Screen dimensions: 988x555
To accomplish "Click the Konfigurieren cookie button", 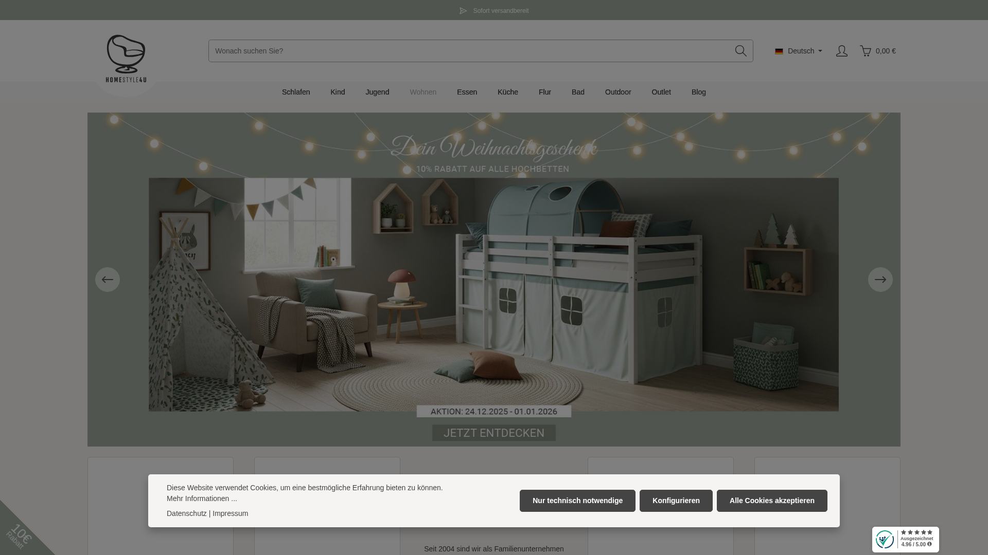I will pyautogui.click(x=676, y=501).
